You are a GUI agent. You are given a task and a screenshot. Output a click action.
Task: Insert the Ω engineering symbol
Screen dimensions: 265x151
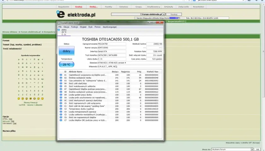tap(23, 59)
